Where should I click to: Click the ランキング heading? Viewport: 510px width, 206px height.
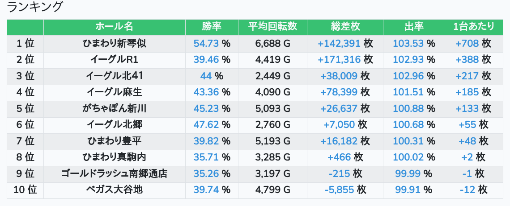point(35,7)
